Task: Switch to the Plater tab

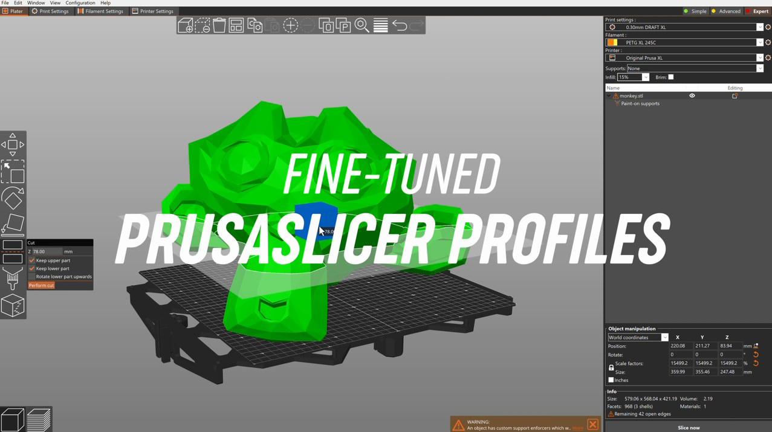Action: pyautogui.click(x=13, y=11)
